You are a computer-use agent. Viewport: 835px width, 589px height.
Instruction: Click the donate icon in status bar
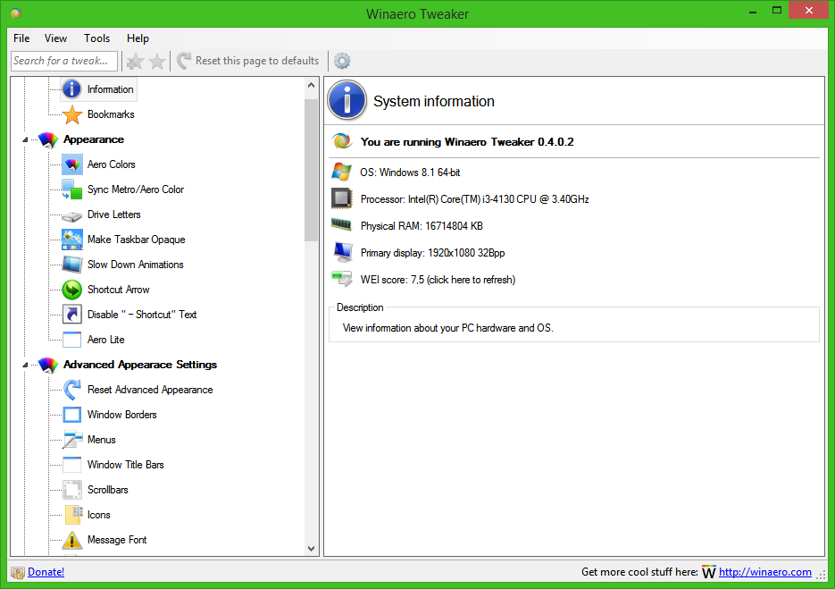(x=18, y=573)
